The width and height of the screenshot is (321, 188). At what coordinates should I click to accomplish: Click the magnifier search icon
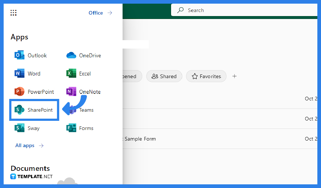(180, 10)
